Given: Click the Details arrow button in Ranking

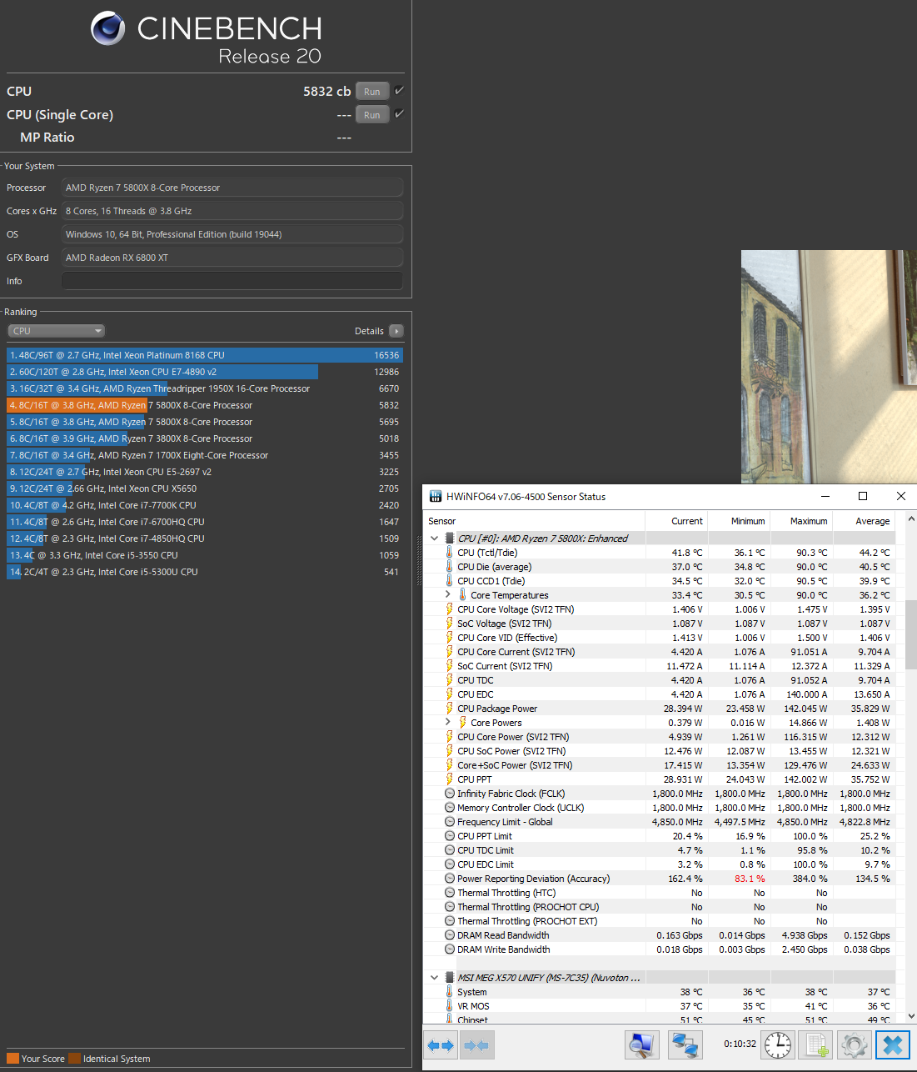Looking at the screenshot, I should click(396, 331).
